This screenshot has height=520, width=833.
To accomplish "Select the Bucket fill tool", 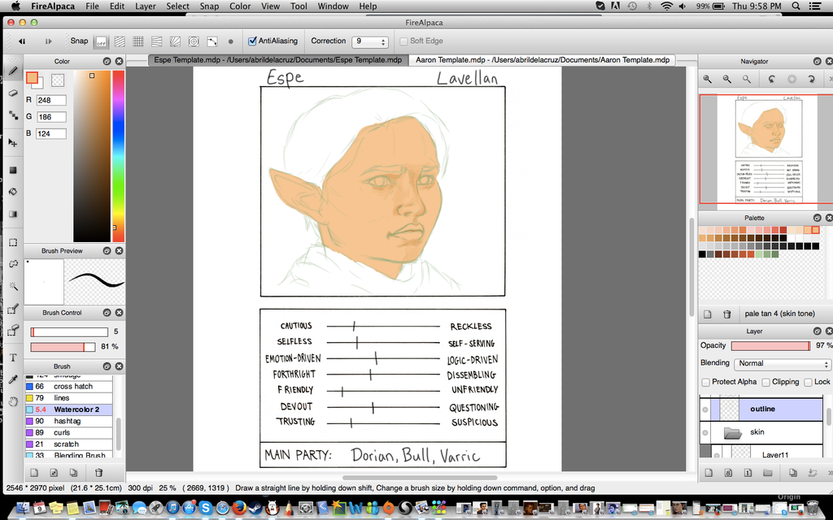I will pyautogui.click(x=13, y=192).
